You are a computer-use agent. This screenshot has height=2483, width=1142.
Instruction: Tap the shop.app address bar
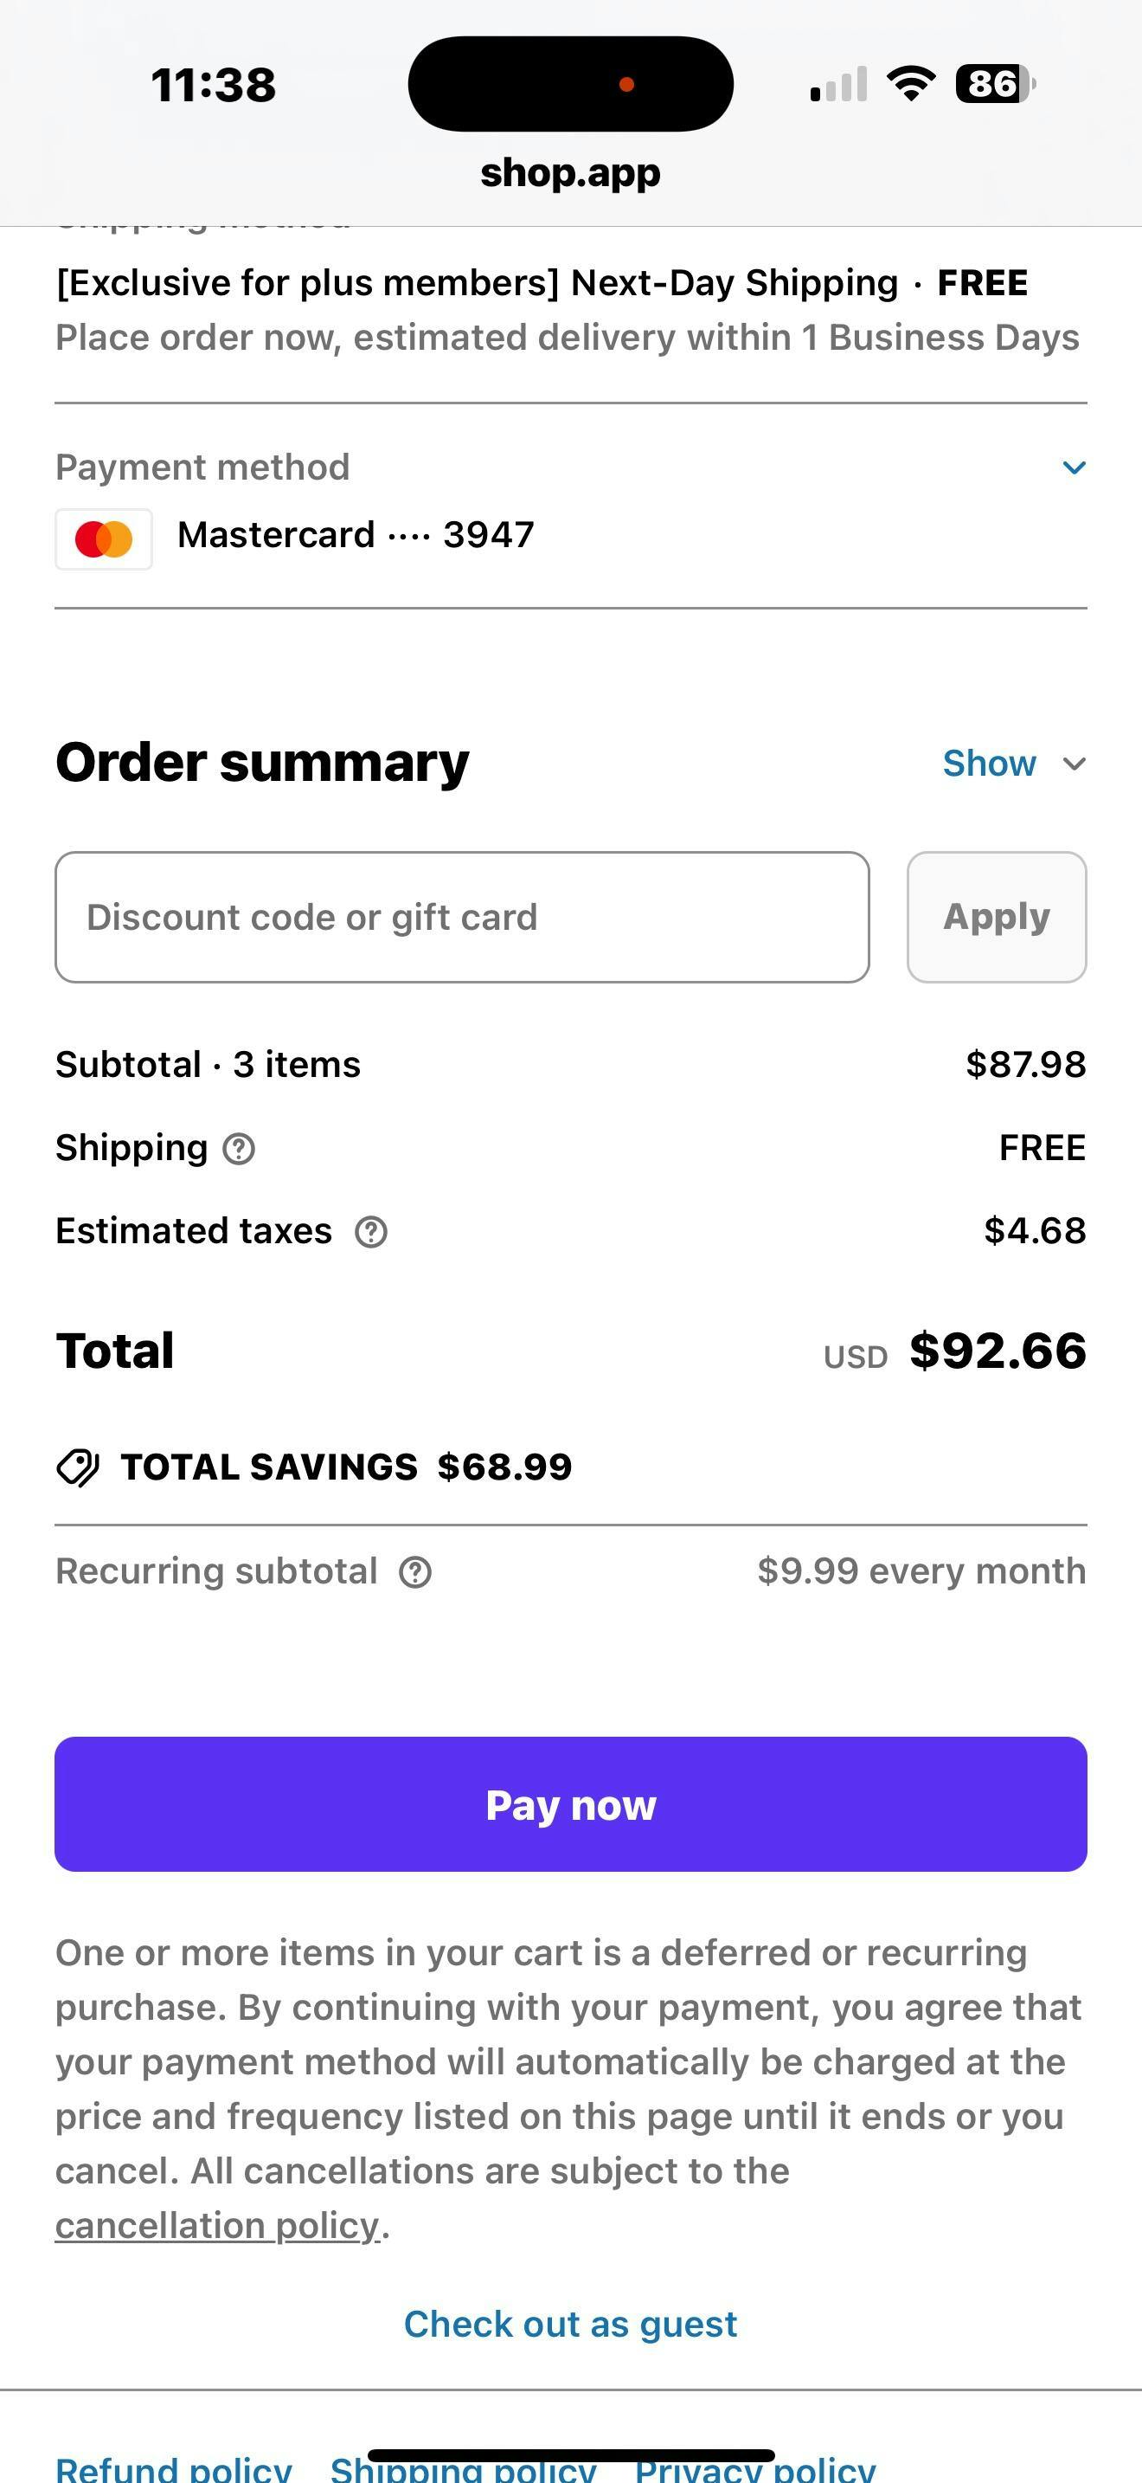tap(571, 172)
